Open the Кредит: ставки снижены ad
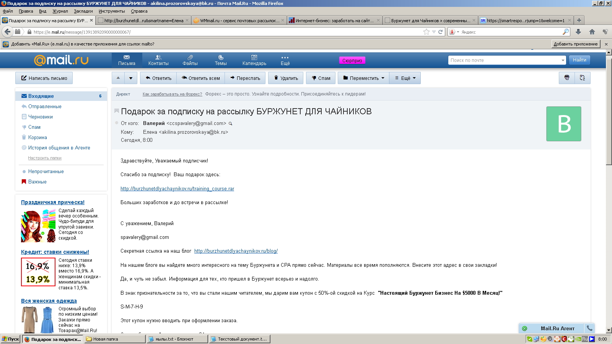The image size is (612, 344). pyautogui.click(x=55, y=252)
